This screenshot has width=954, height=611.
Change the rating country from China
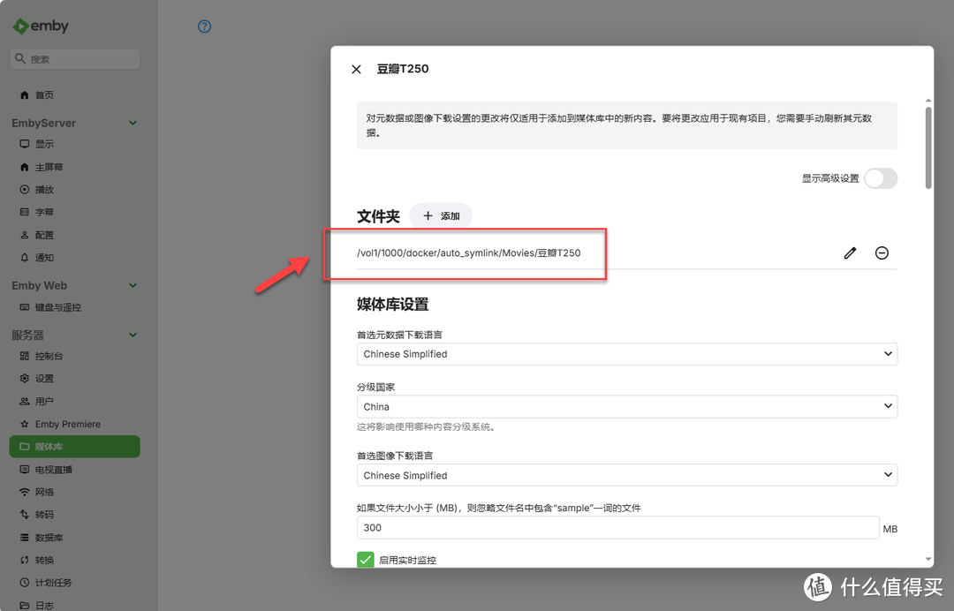[x=627, y=406]
